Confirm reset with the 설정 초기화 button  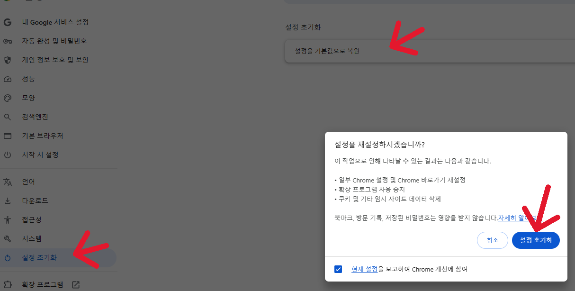click(x=536, y=240)
